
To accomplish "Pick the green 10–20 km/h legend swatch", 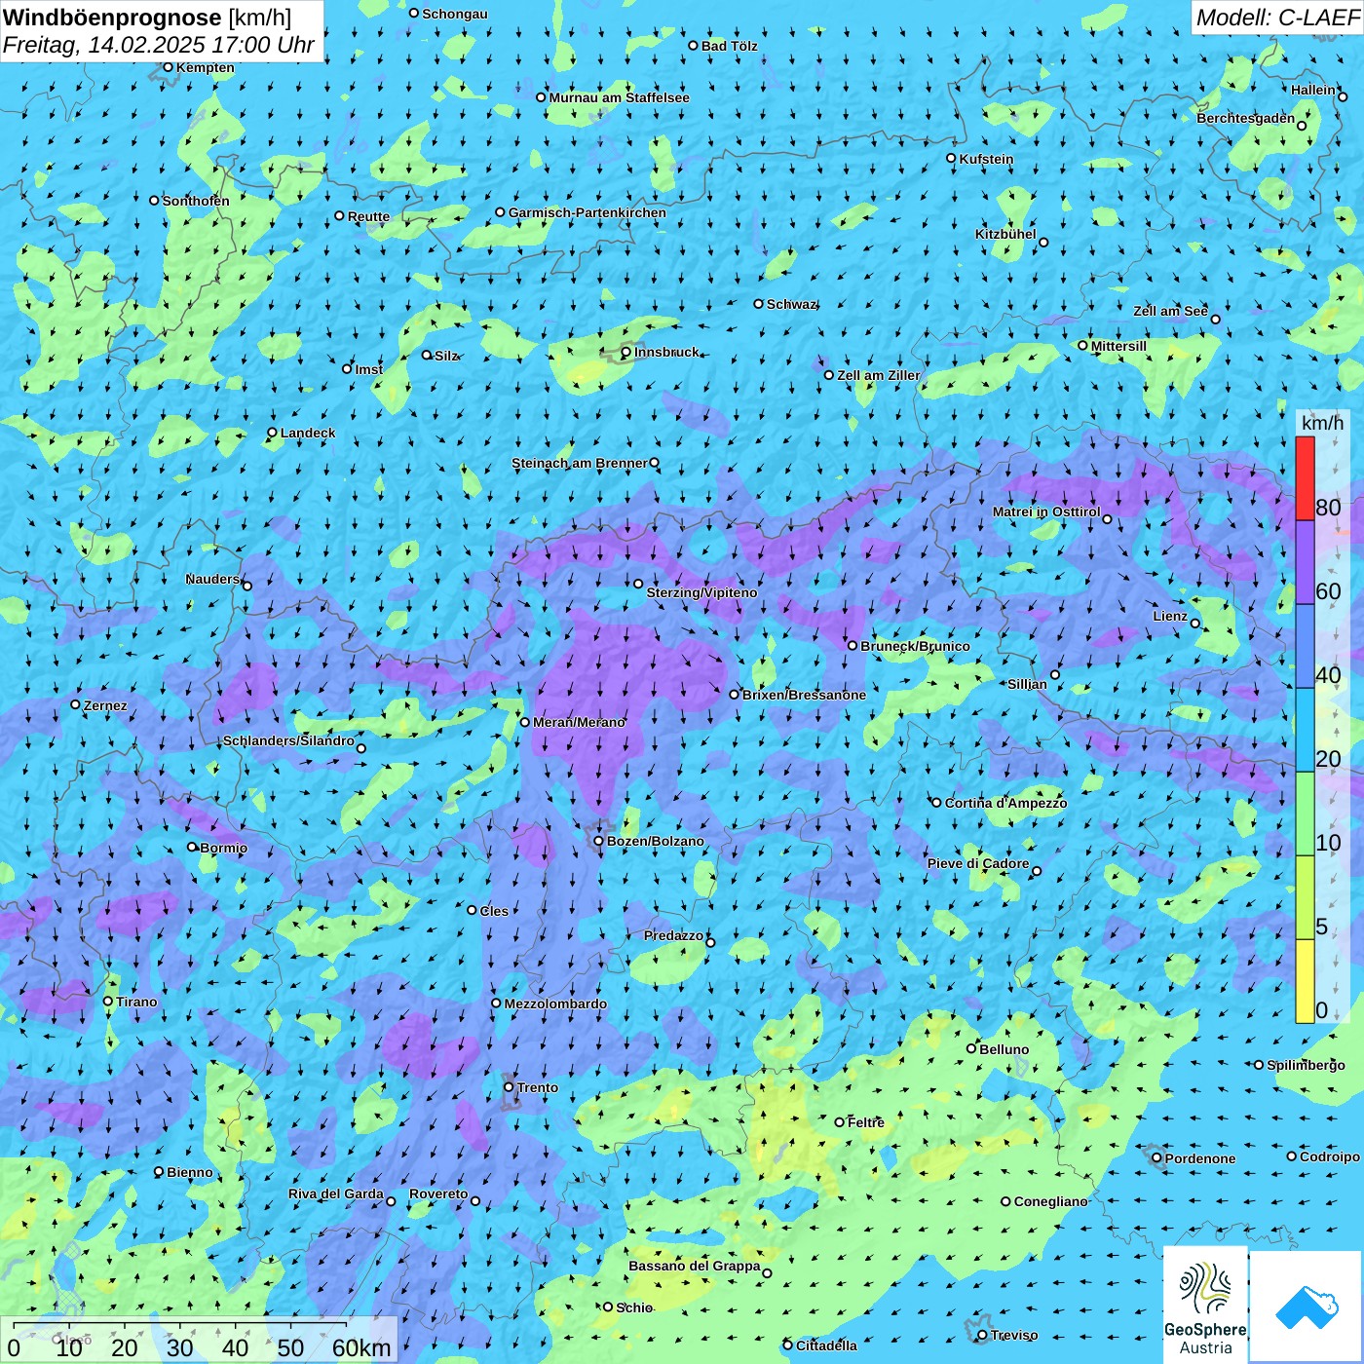I will pos(1305,815).
